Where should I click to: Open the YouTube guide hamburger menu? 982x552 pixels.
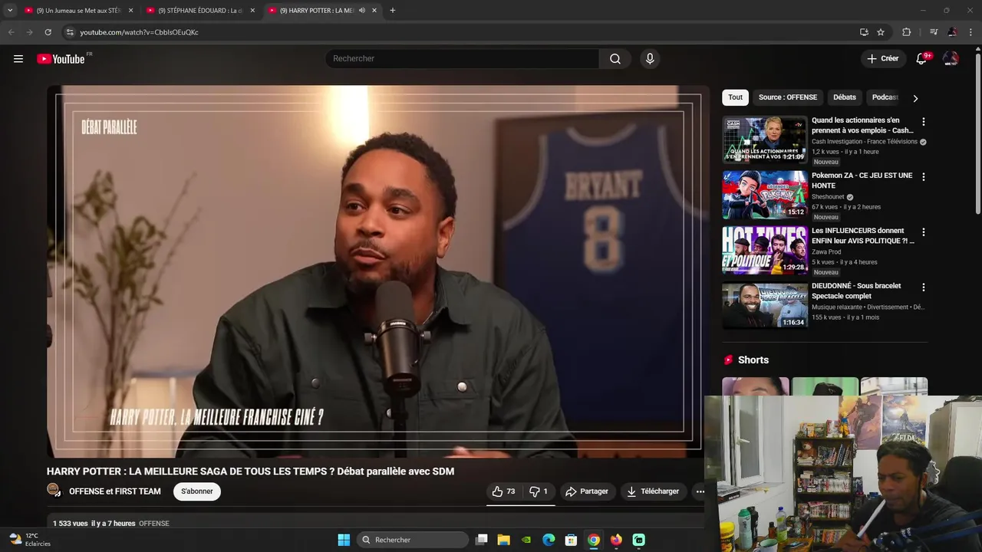tap(18, 59)
